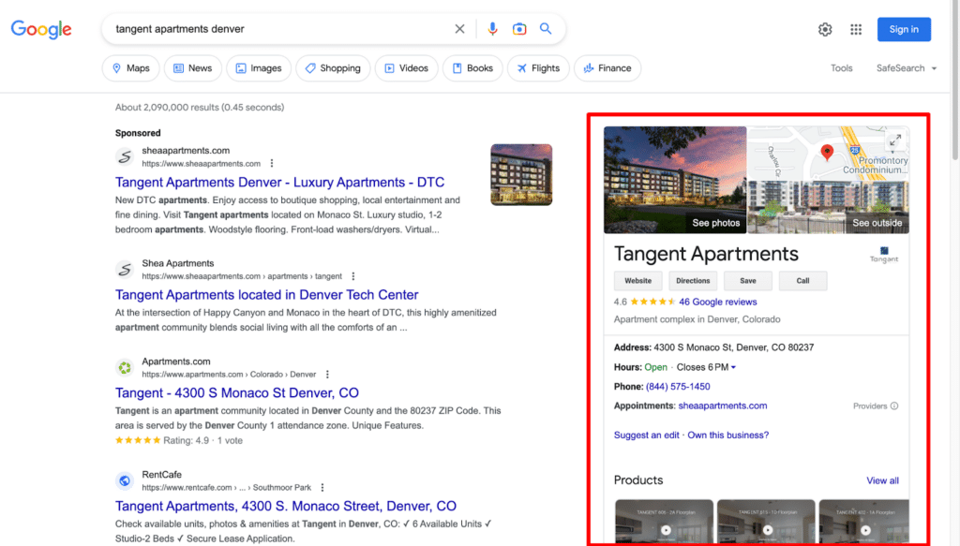Expand the SafeSearch dropdown
The image size is (960, 546).
(x=907, y=67)
